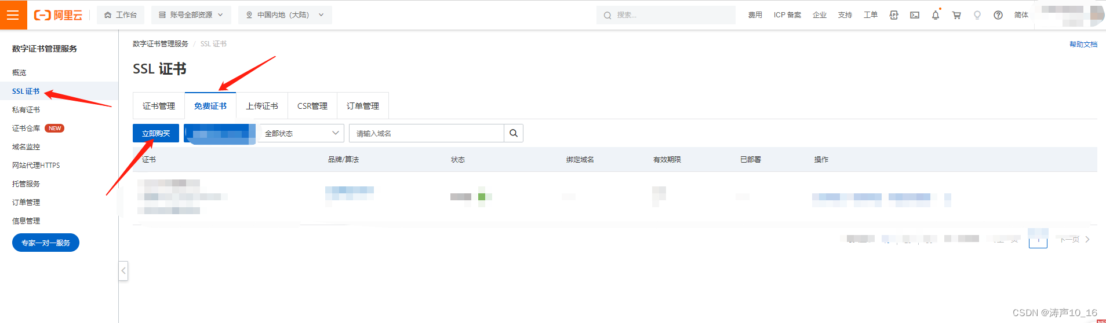Open the 企业 menu
The image size is (1106, 323).
pos(820,15)
